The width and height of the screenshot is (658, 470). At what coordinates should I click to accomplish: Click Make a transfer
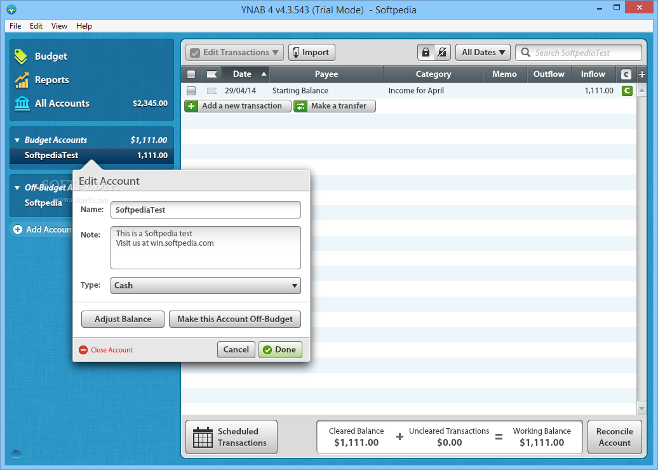[x=335, y=105]
